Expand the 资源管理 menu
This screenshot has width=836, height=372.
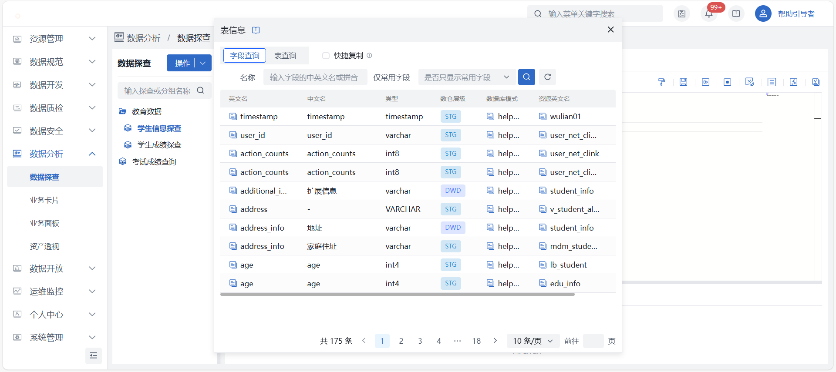pos(54,39)
